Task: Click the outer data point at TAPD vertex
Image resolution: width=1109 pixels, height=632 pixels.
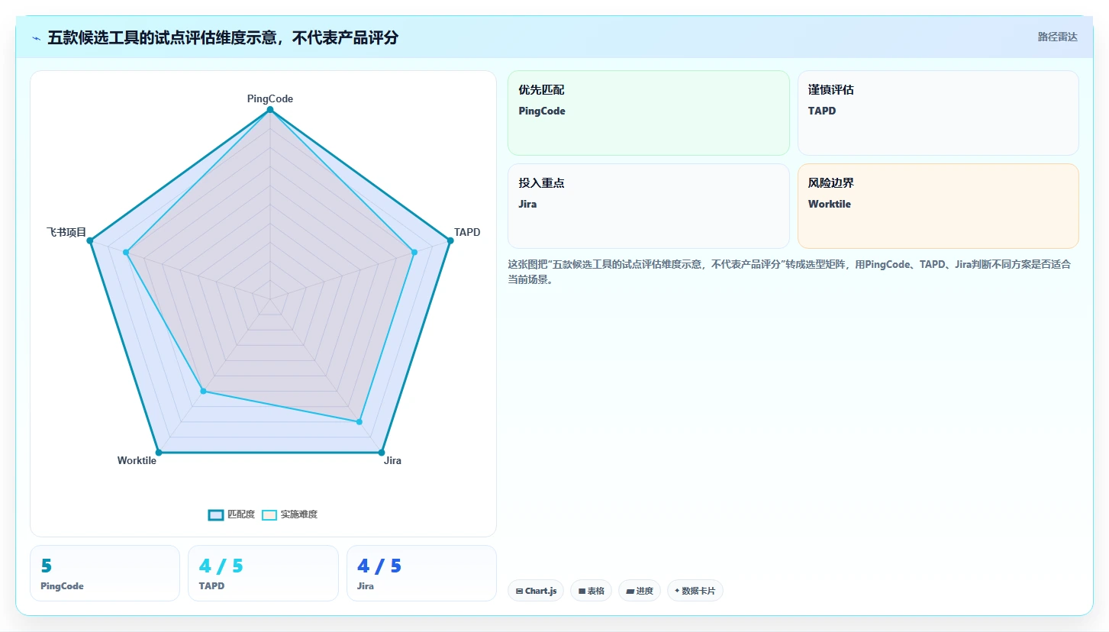Action: point(450,240)
